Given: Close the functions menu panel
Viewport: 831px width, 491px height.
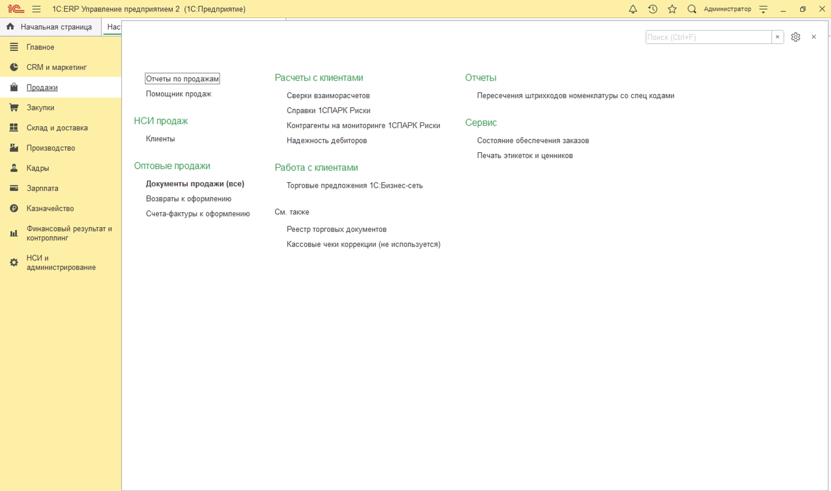Looking at the screenshot, I should coord(814,37).
